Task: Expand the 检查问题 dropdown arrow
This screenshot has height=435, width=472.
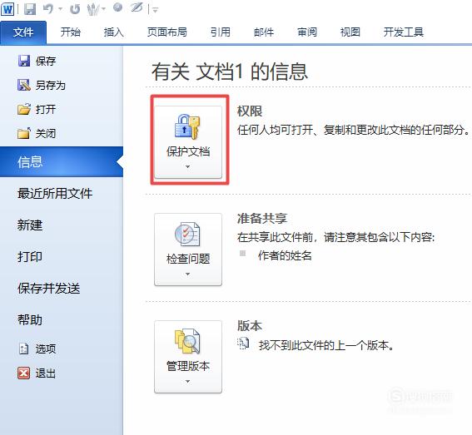Action: coord(188,274)
